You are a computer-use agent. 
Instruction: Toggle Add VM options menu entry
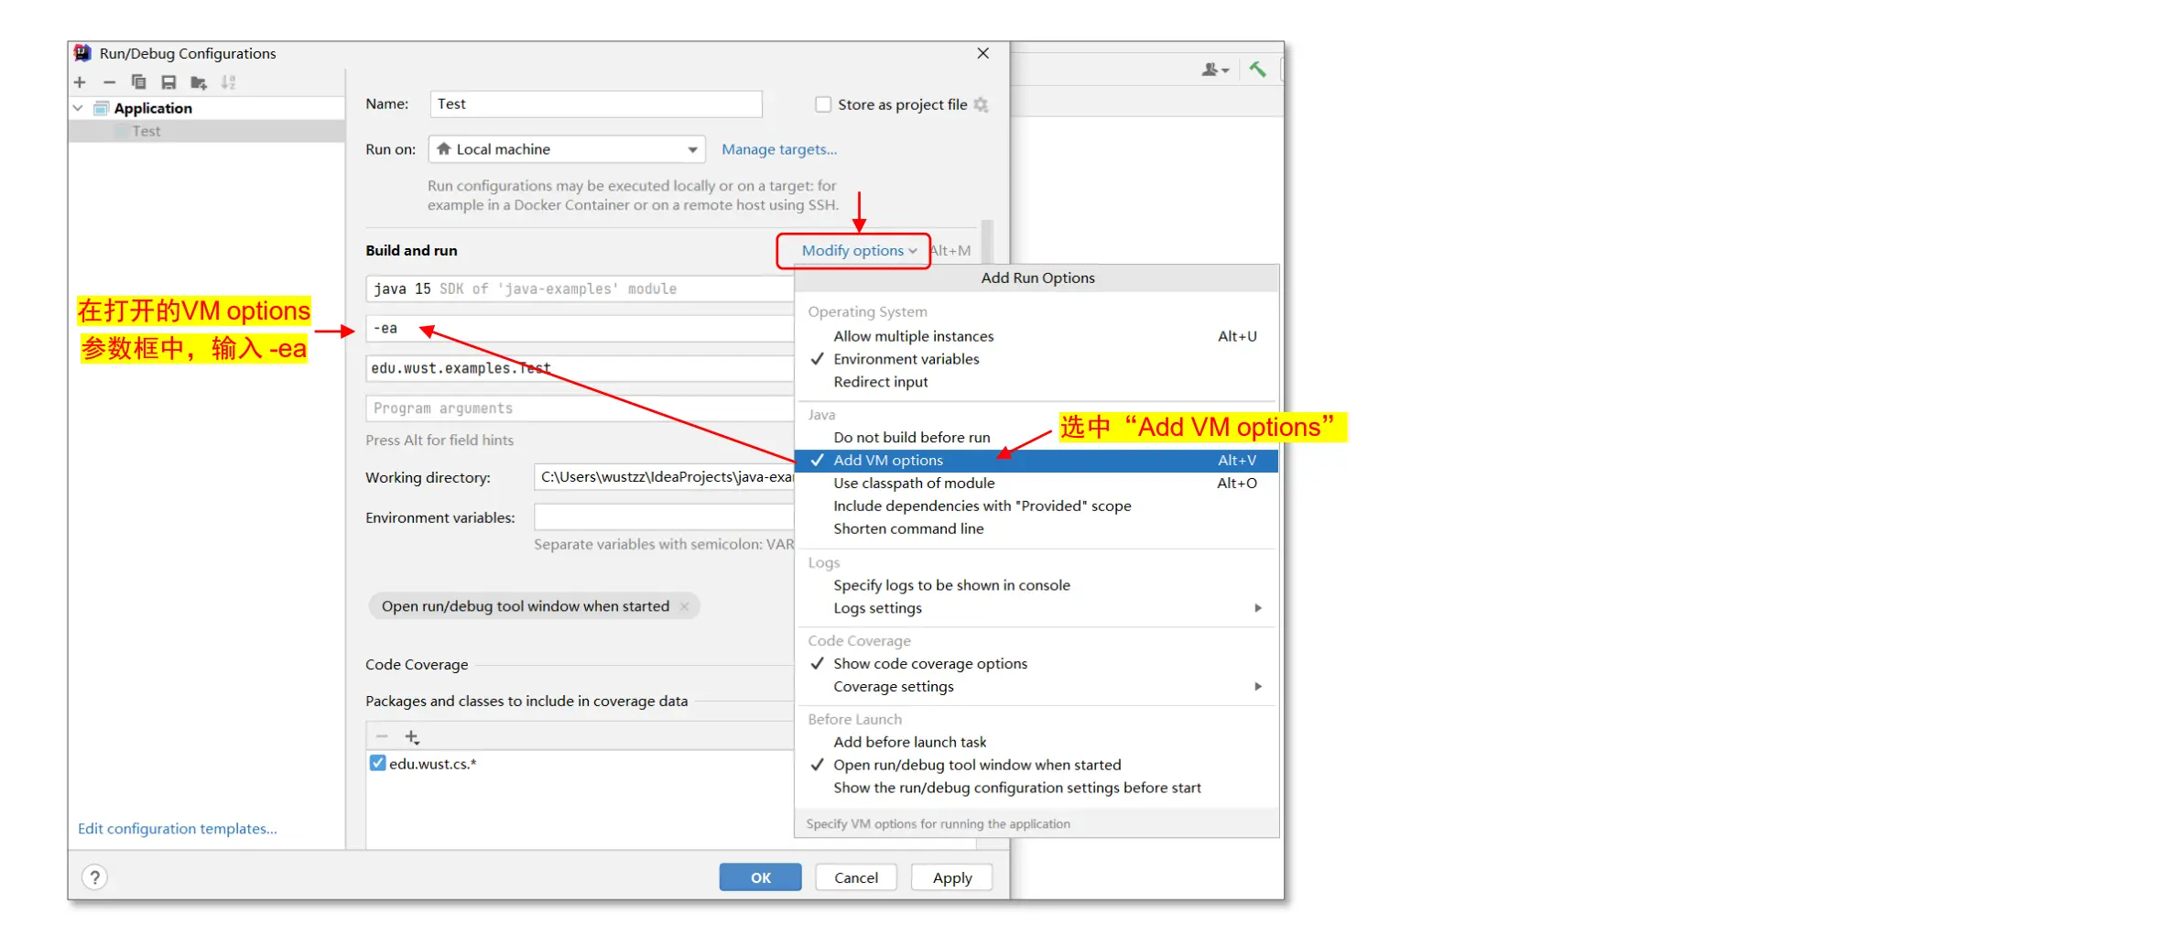[x=1037, y=461]
